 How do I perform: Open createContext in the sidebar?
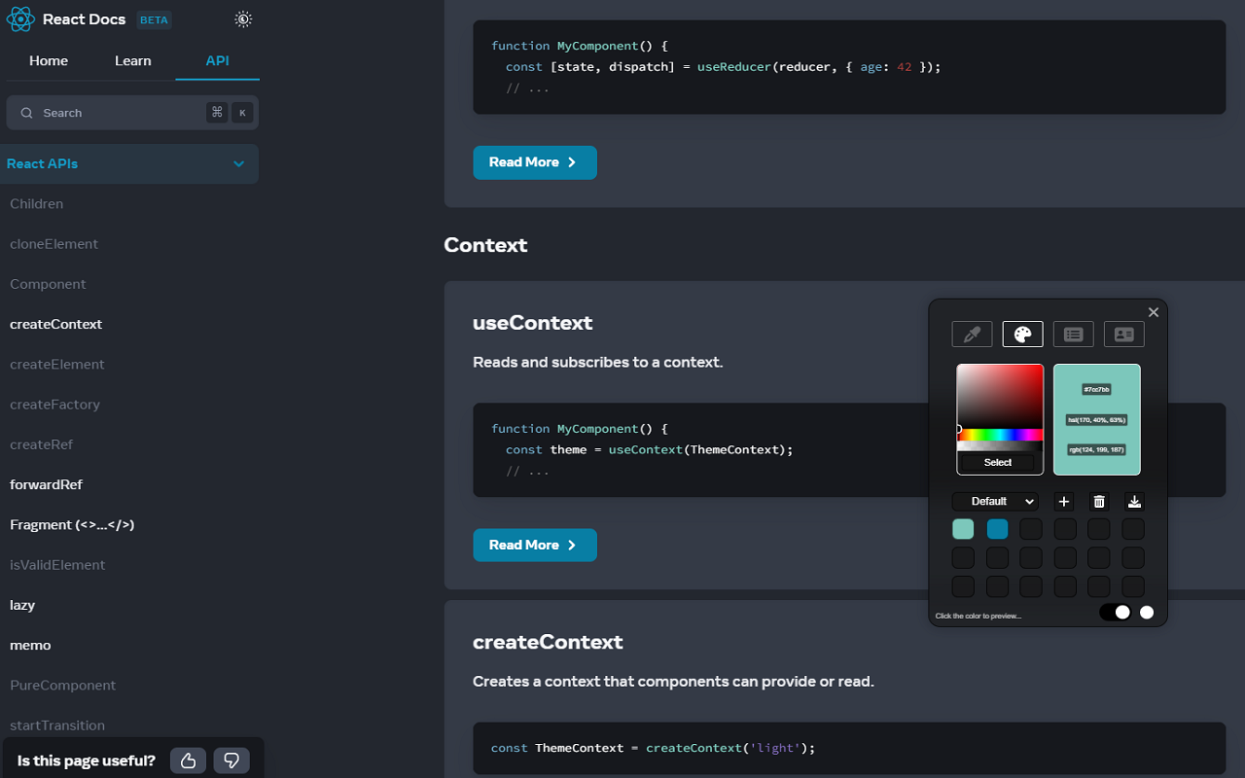55,324
